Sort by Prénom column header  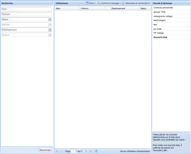[x=92, y=8]
